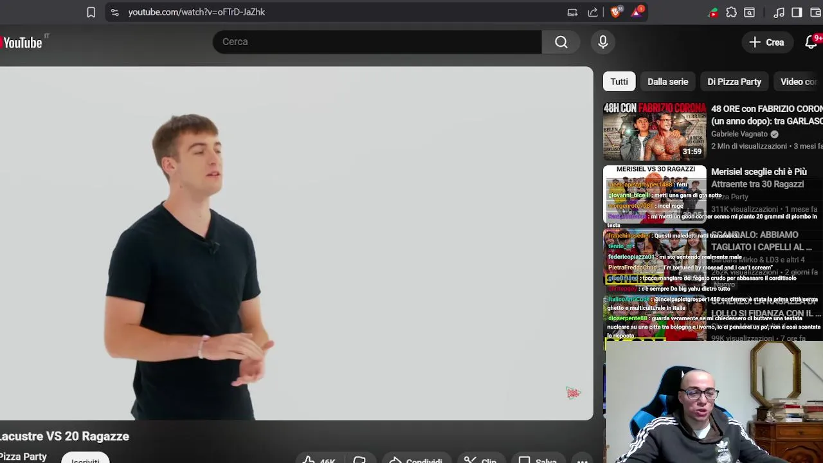Screen dimensions: 823x463
Task: Like the video thumbs-up 46K button
Action: click(x=319, y=459)
